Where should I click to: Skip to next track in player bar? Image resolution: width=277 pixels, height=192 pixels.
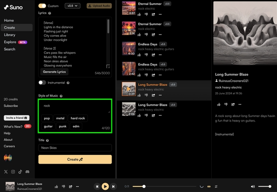113,186
